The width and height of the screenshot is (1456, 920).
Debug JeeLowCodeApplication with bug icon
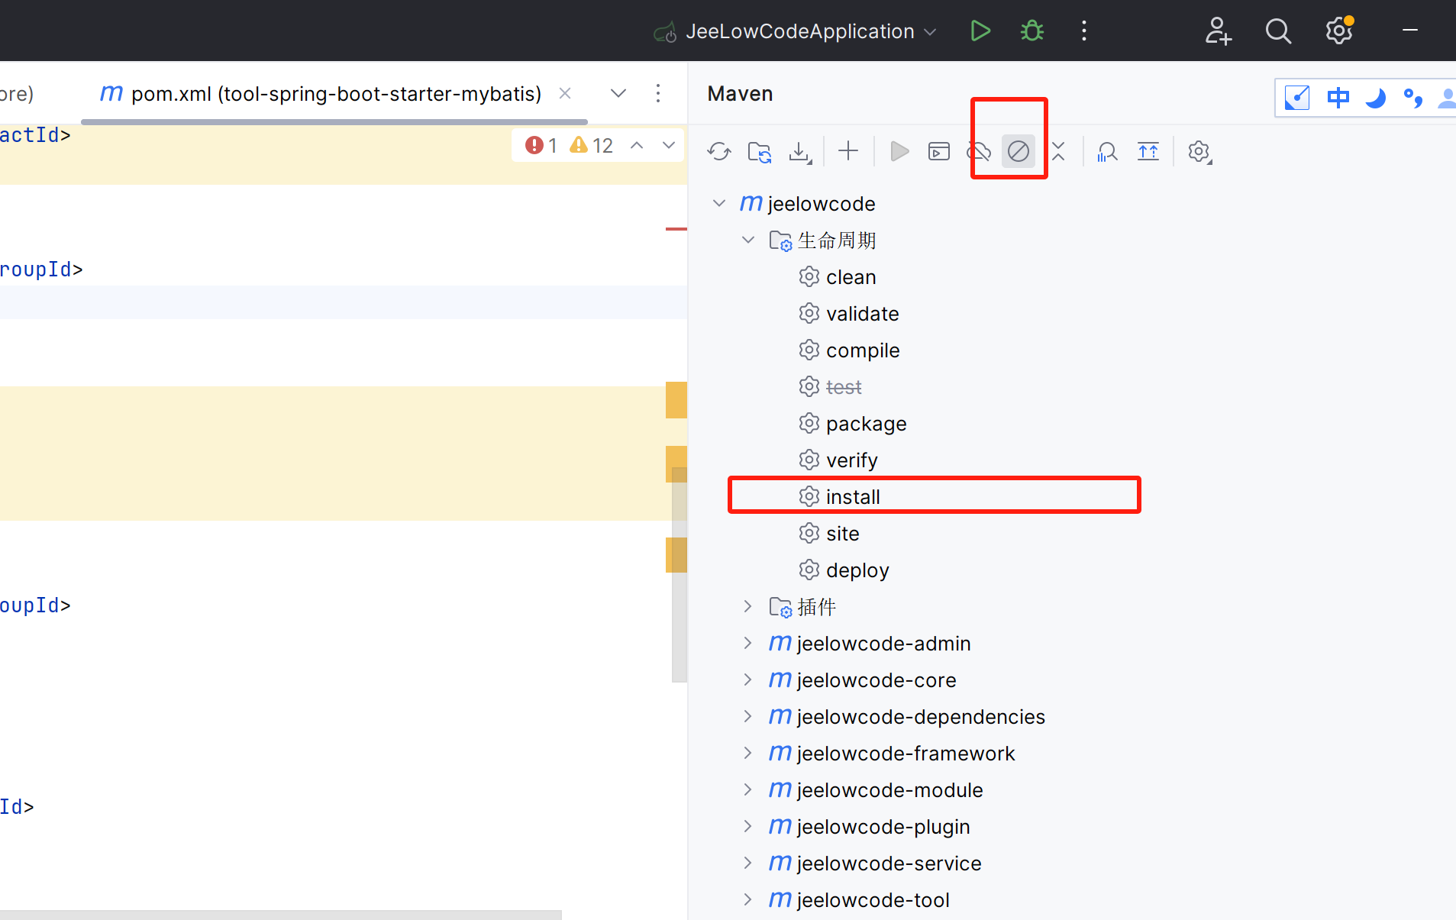pos(1031,31)
